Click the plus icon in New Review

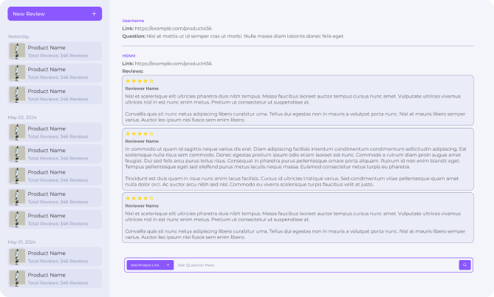pyautogui.click(x=94, y=13)
